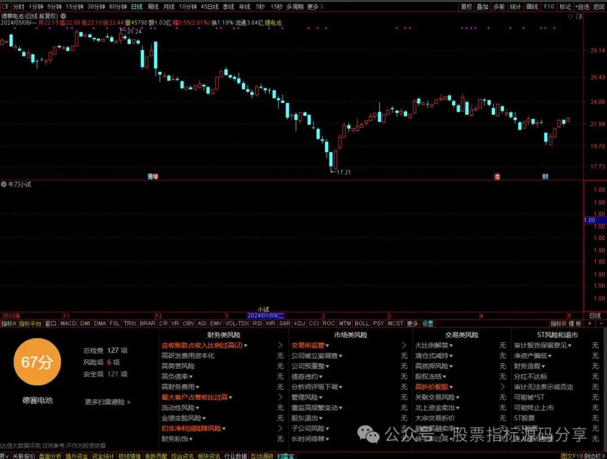Image resolution: width=607 pixels, height=459 pixels.
Task: Expand the 扣非净利润陡降风险 item
Action: [x=193, y=429]
